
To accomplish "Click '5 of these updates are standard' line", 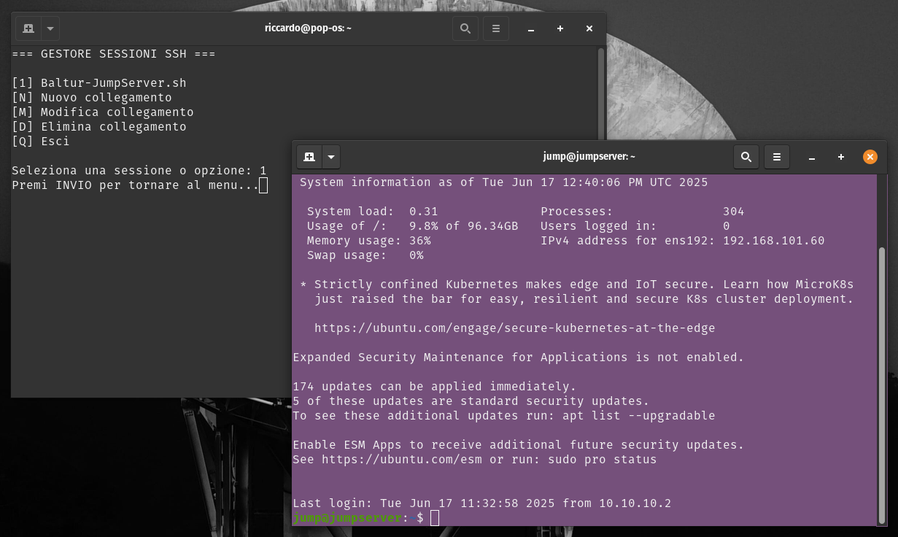I will point(471,401).
